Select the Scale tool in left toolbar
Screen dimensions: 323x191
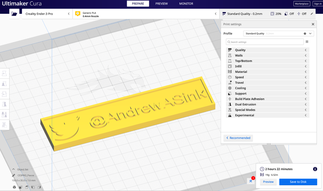(4, 84)
